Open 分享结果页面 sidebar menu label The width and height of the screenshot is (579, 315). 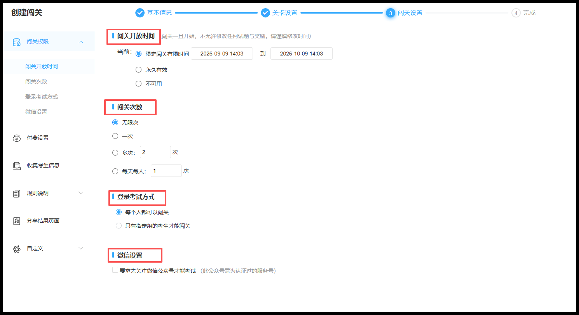coord(43,221)
